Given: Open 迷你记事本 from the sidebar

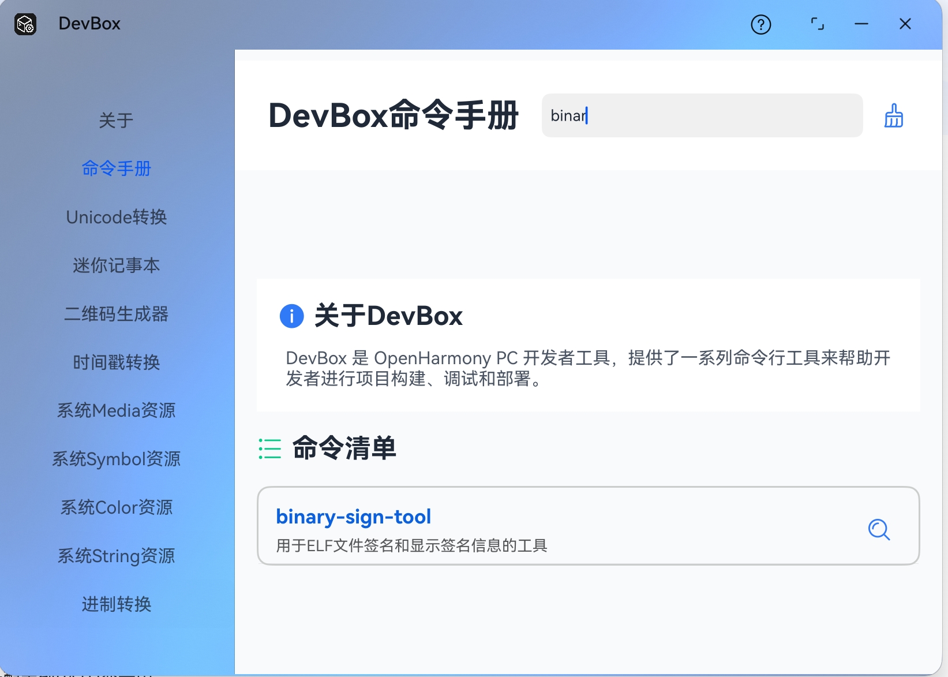Looking at the screenshot, I should pyautogui.click(x=116, y=265).
